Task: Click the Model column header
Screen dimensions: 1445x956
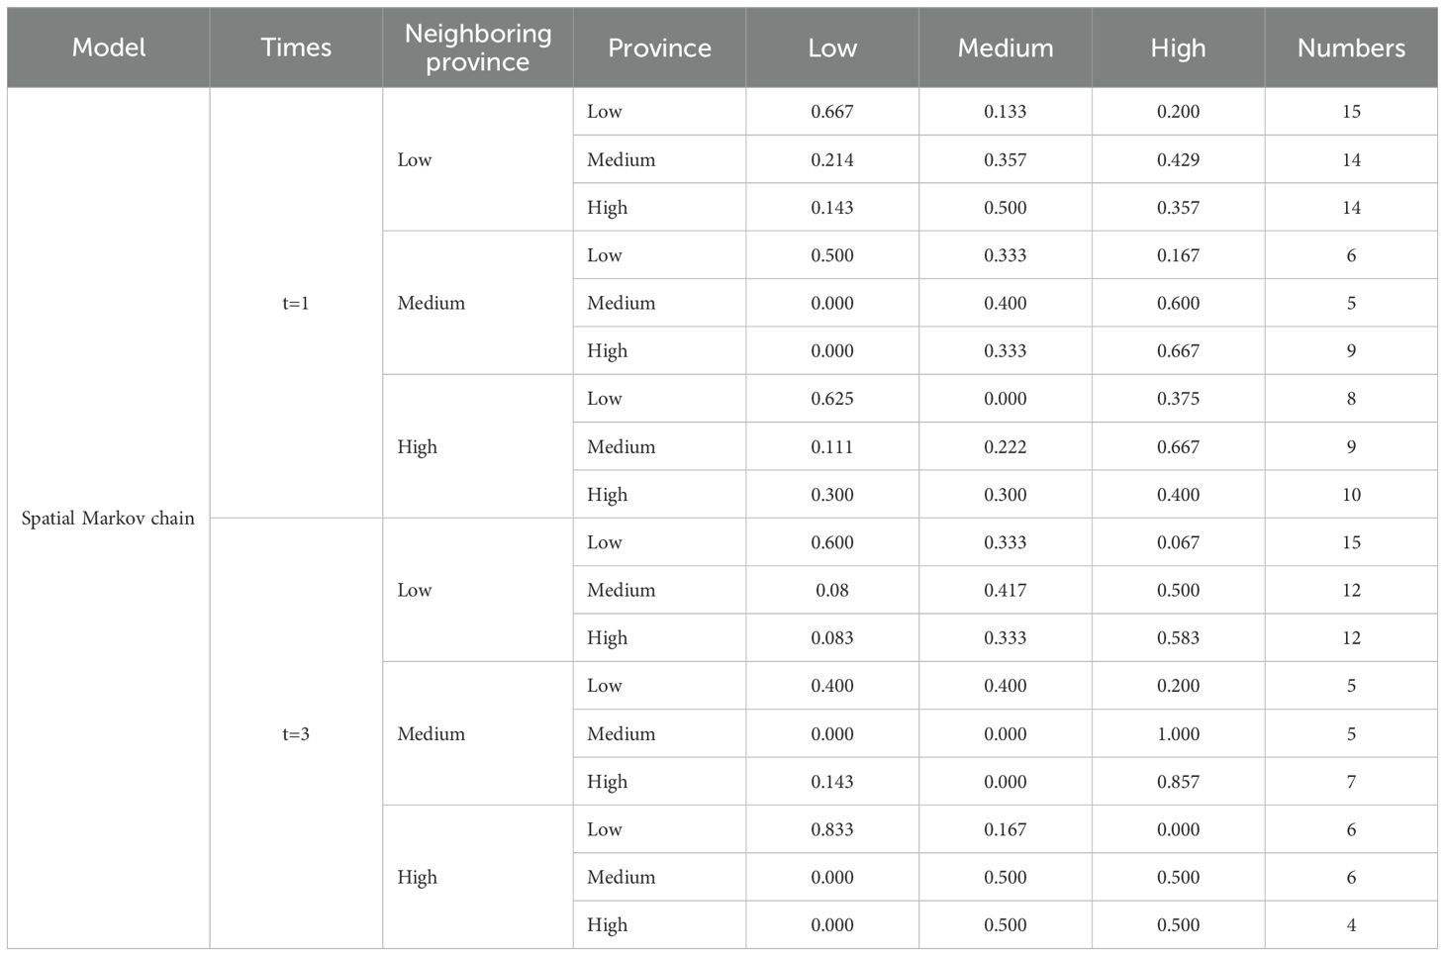Action: pos(109,48)
